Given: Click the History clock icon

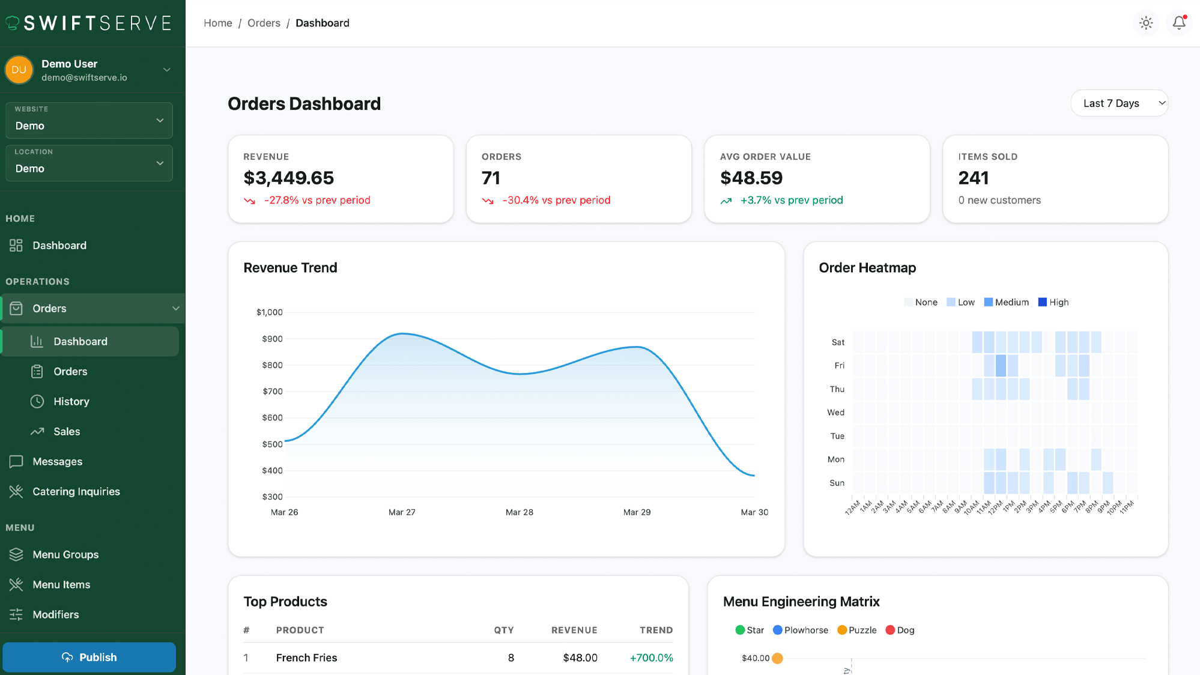Looking at the screenshot, I should [37, 401].
